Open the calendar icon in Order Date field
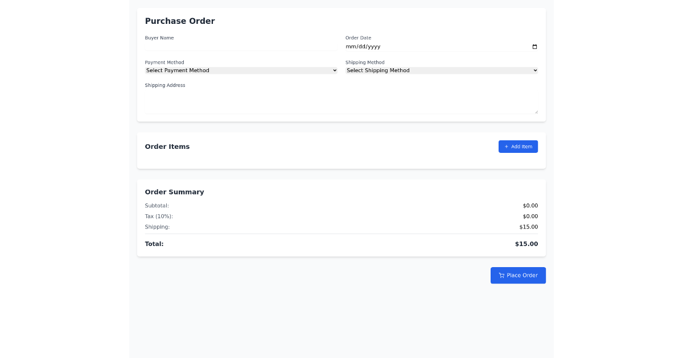This screenshot has width=683, height=358. 534,47
